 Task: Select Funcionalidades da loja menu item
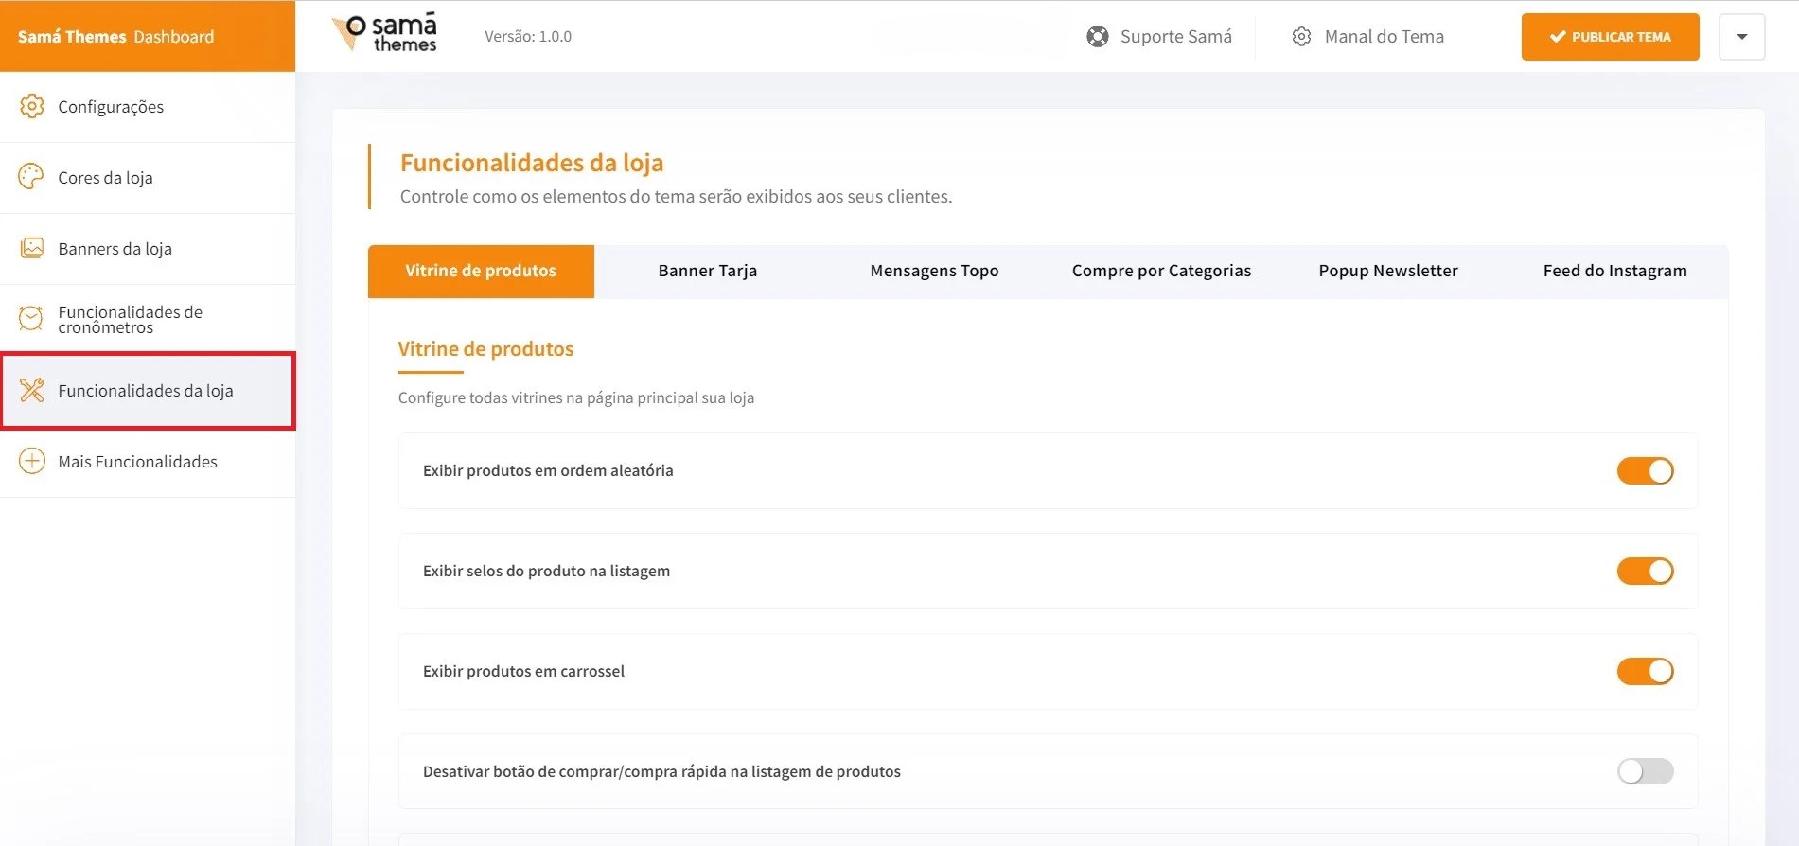[x=148, y=391]
